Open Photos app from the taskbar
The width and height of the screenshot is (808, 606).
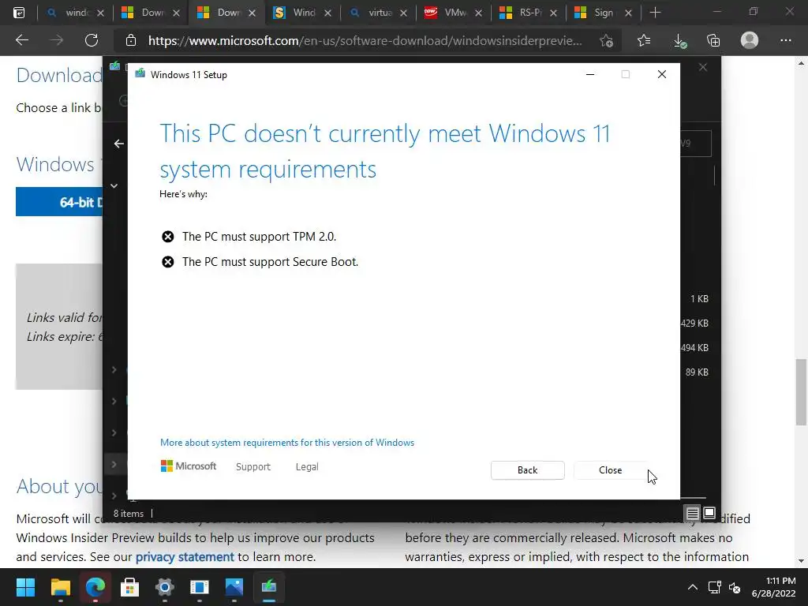click(234, 587)
